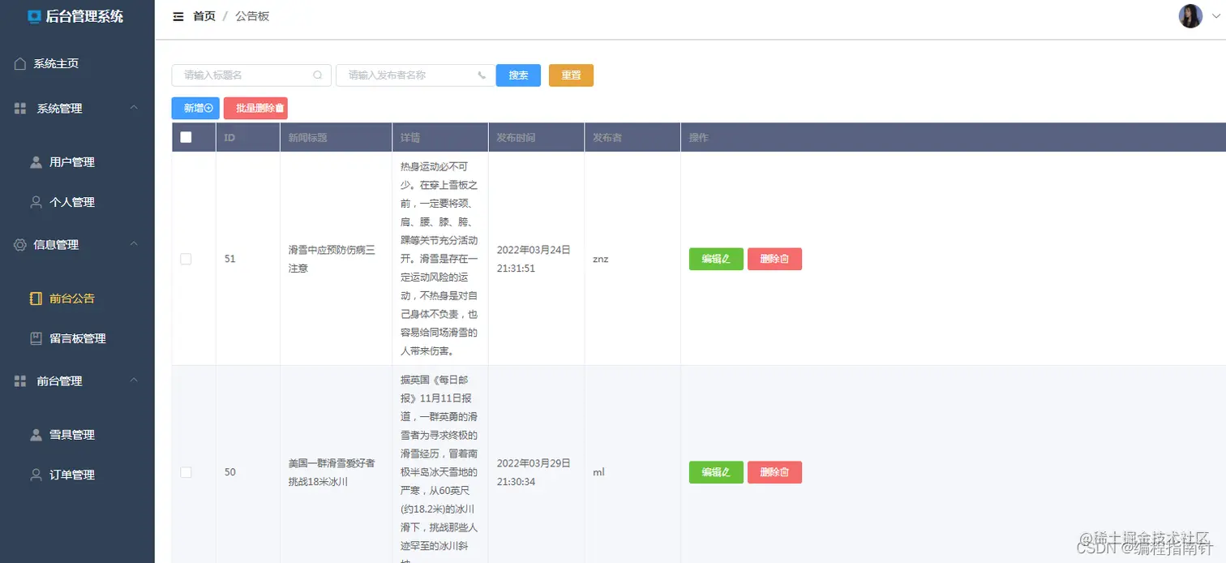Image resolution: width=1226 pixels, height=563 pixels.
Task: Open 订单管理 menu item
Action: pos(77,475)
